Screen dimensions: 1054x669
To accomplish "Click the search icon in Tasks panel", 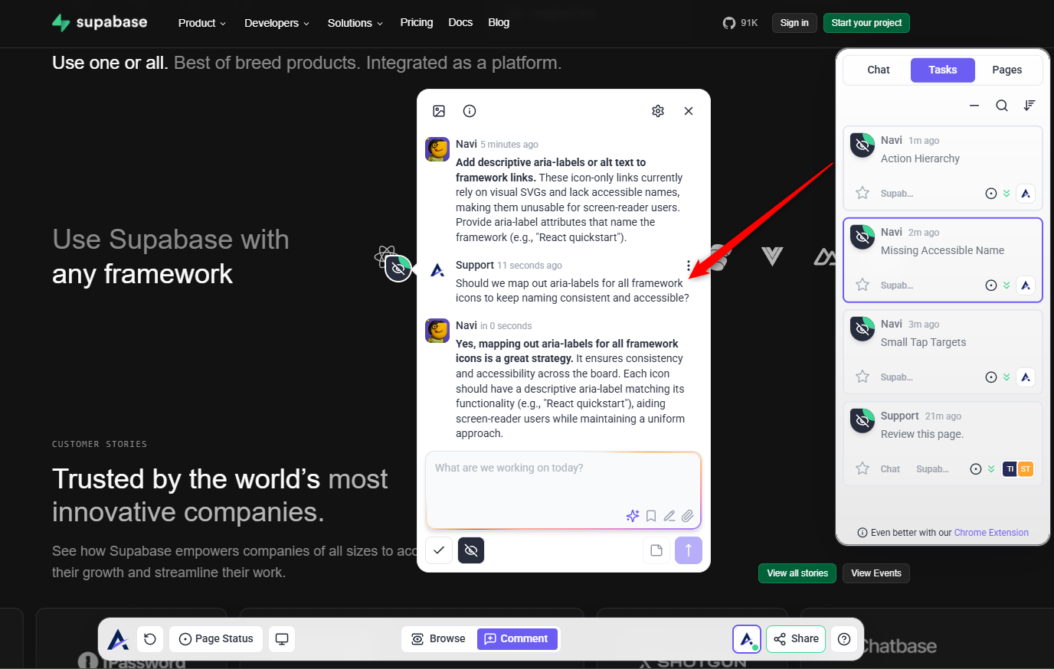I will coord(1001,106).
